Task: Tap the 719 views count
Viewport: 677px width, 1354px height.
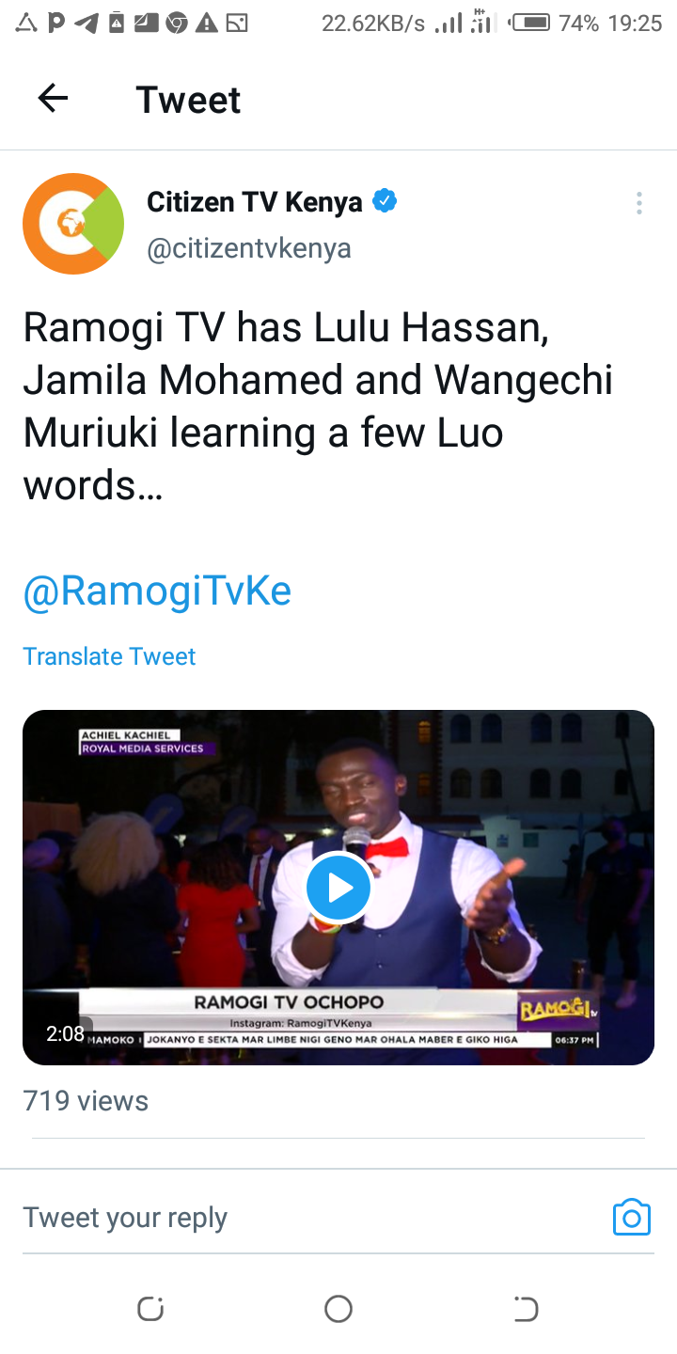Action: 86,1101
